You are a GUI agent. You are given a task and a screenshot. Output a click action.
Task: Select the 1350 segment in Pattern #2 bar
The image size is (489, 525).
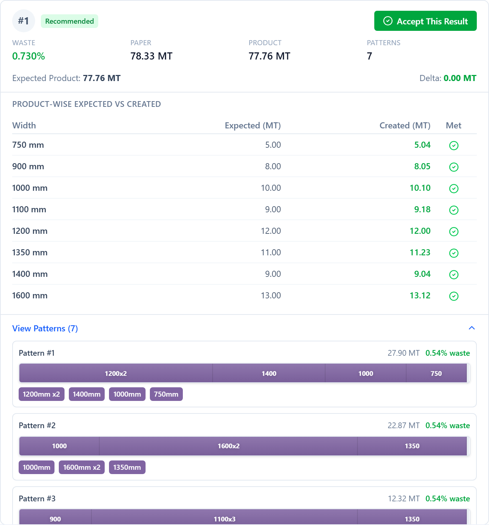pos(412,446)
